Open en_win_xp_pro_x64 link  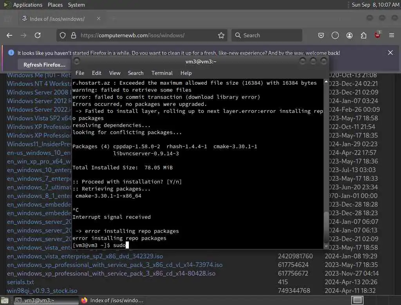[39, 162]
